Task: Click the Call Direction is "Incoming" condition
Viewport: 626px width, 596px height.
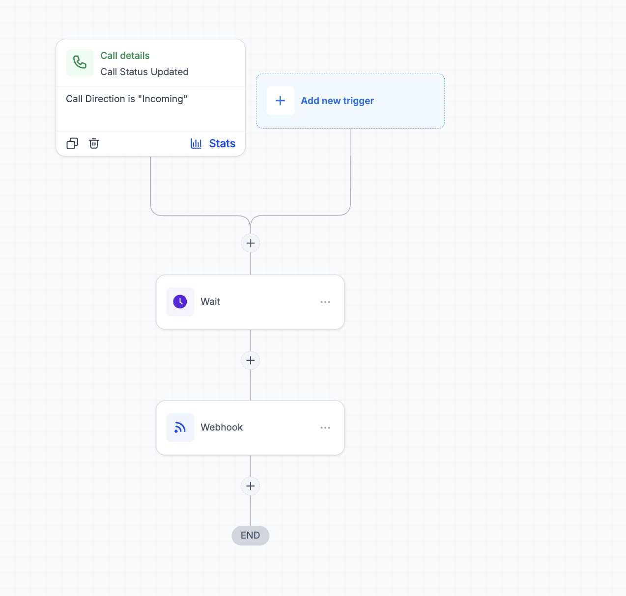Action: [127, 99]
